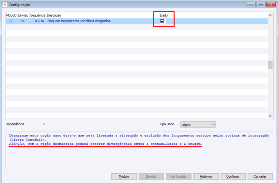Image resolution: width=278 pixels, height=184 pixels.
Task: Click the Por Usuário button
Action: coord(179,176)
